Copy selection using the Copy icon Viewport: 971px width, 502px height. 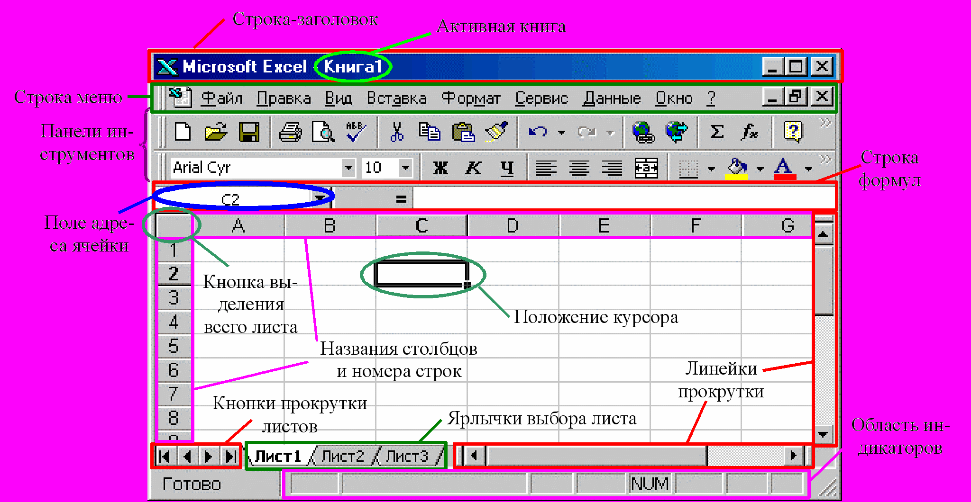(x=430, y=132)
